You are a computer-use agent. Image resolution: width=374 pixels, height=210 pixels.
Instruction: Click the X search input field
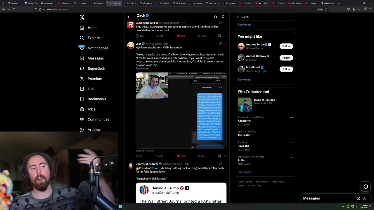pyautogui.click(x=265, y=17)
